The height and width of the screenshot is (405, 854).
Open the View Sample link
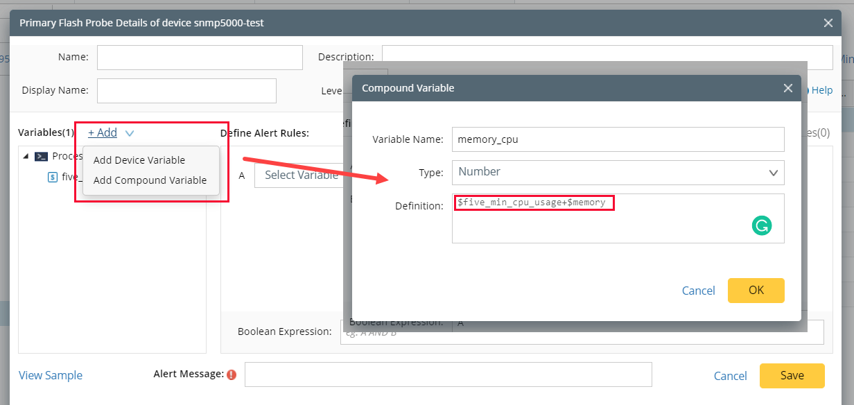[x=50, y=375]
